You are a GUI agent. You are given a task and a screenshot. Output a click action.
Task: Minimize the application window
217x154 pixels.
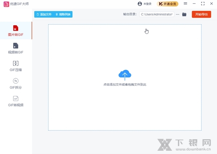[194, 4]
